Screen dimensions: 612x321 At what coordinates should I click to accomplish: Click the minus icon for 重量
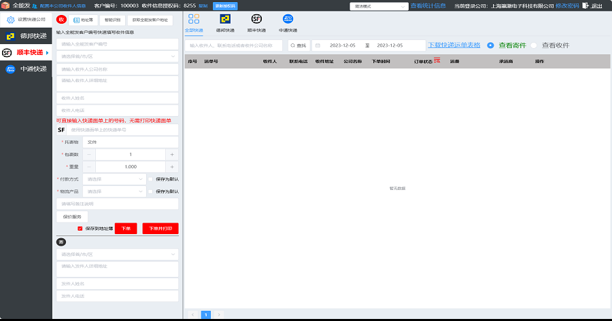pos(89,166)
